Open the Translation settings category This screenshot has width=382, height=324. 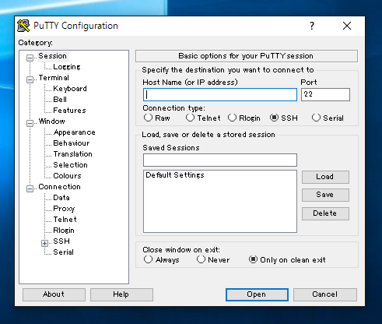pyautogui.click(x=72, y=154)
